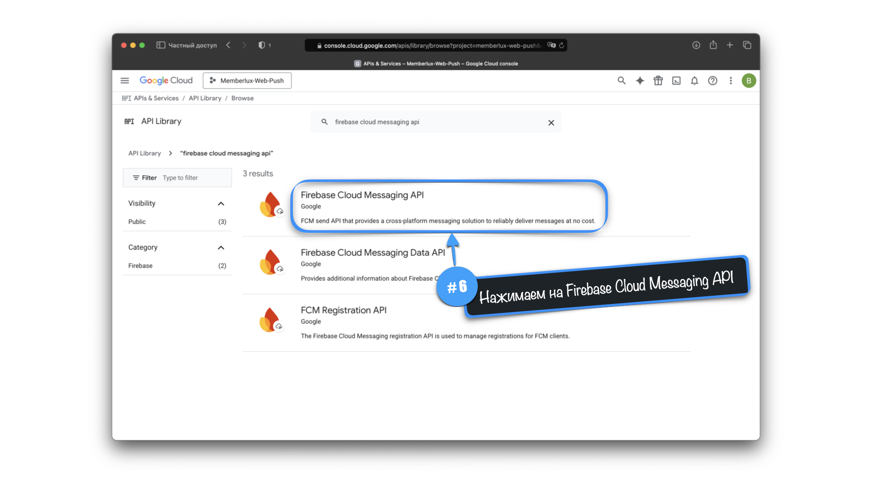Open the help question mark icon

713,81
